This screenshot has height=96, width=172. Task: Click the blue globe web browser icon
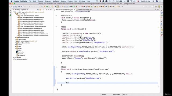pos(106,7)
